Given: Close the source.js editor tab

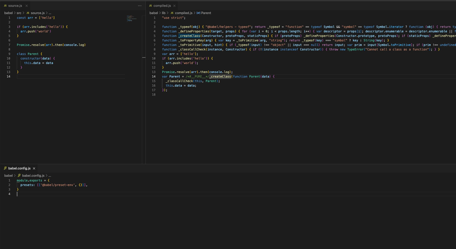Looking at the screenshot, I should click(27, 6).
